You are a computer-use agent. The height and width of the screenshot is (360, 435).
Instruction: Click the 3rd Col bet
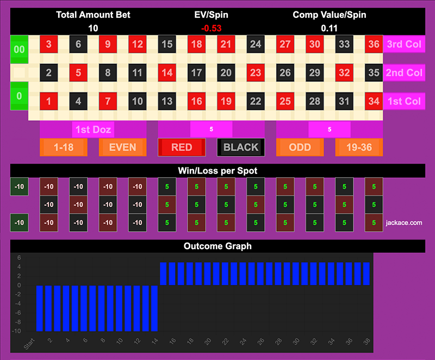coord(405,45)
